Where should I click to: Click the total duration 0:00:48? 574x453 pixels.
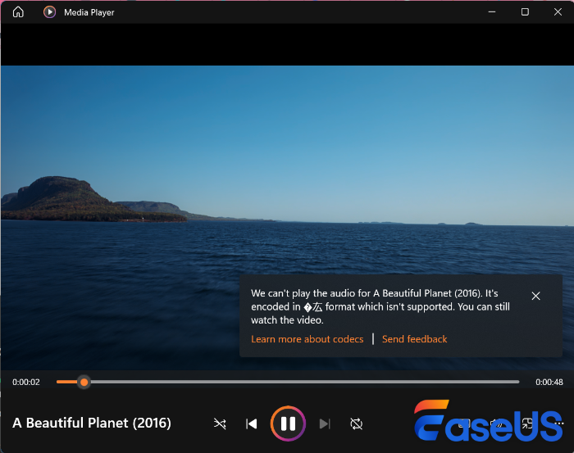point(549,382)
